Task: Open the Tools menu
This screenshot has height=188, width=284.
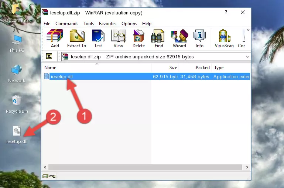Action: pyautogui.click(x=89, y=24)
